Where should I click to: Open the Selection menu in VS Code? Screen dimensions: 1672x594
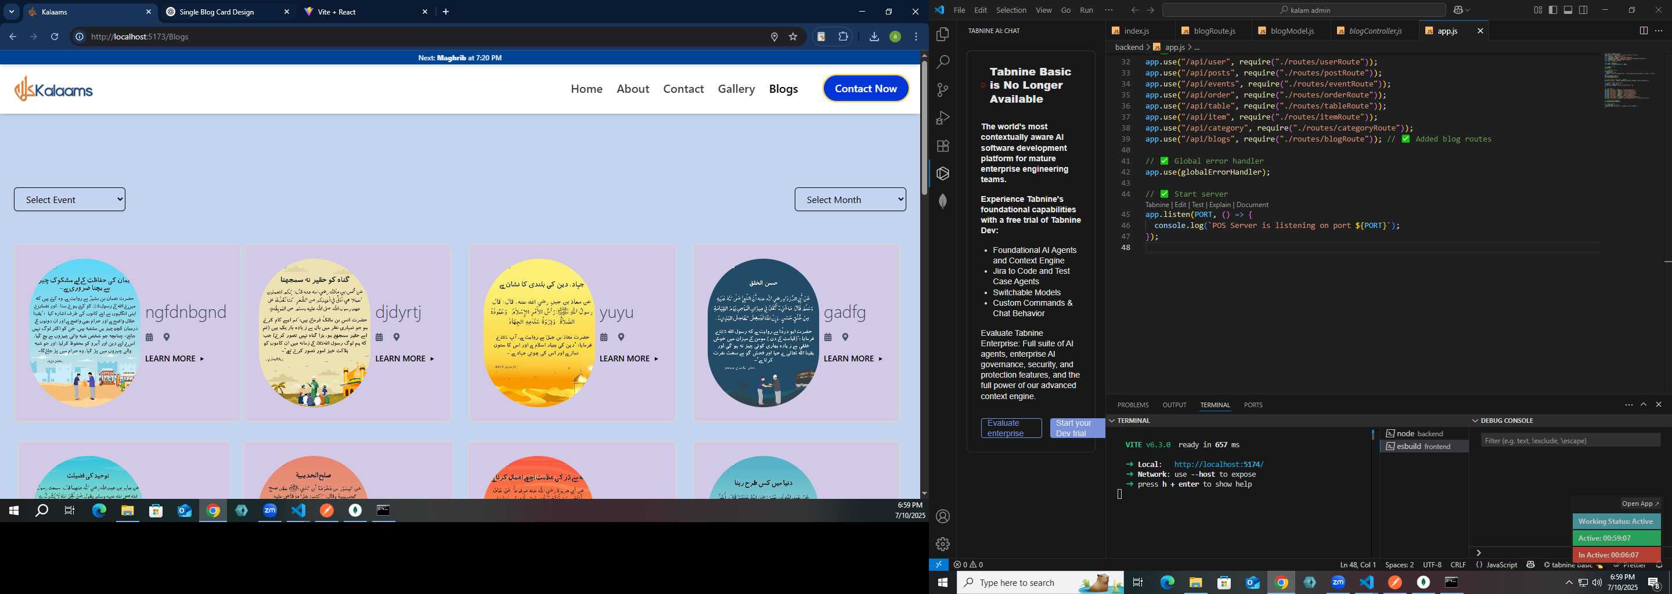1011,10
